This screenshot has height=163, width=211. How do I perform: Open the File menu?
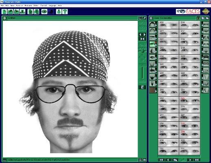(x=2, y=6)
